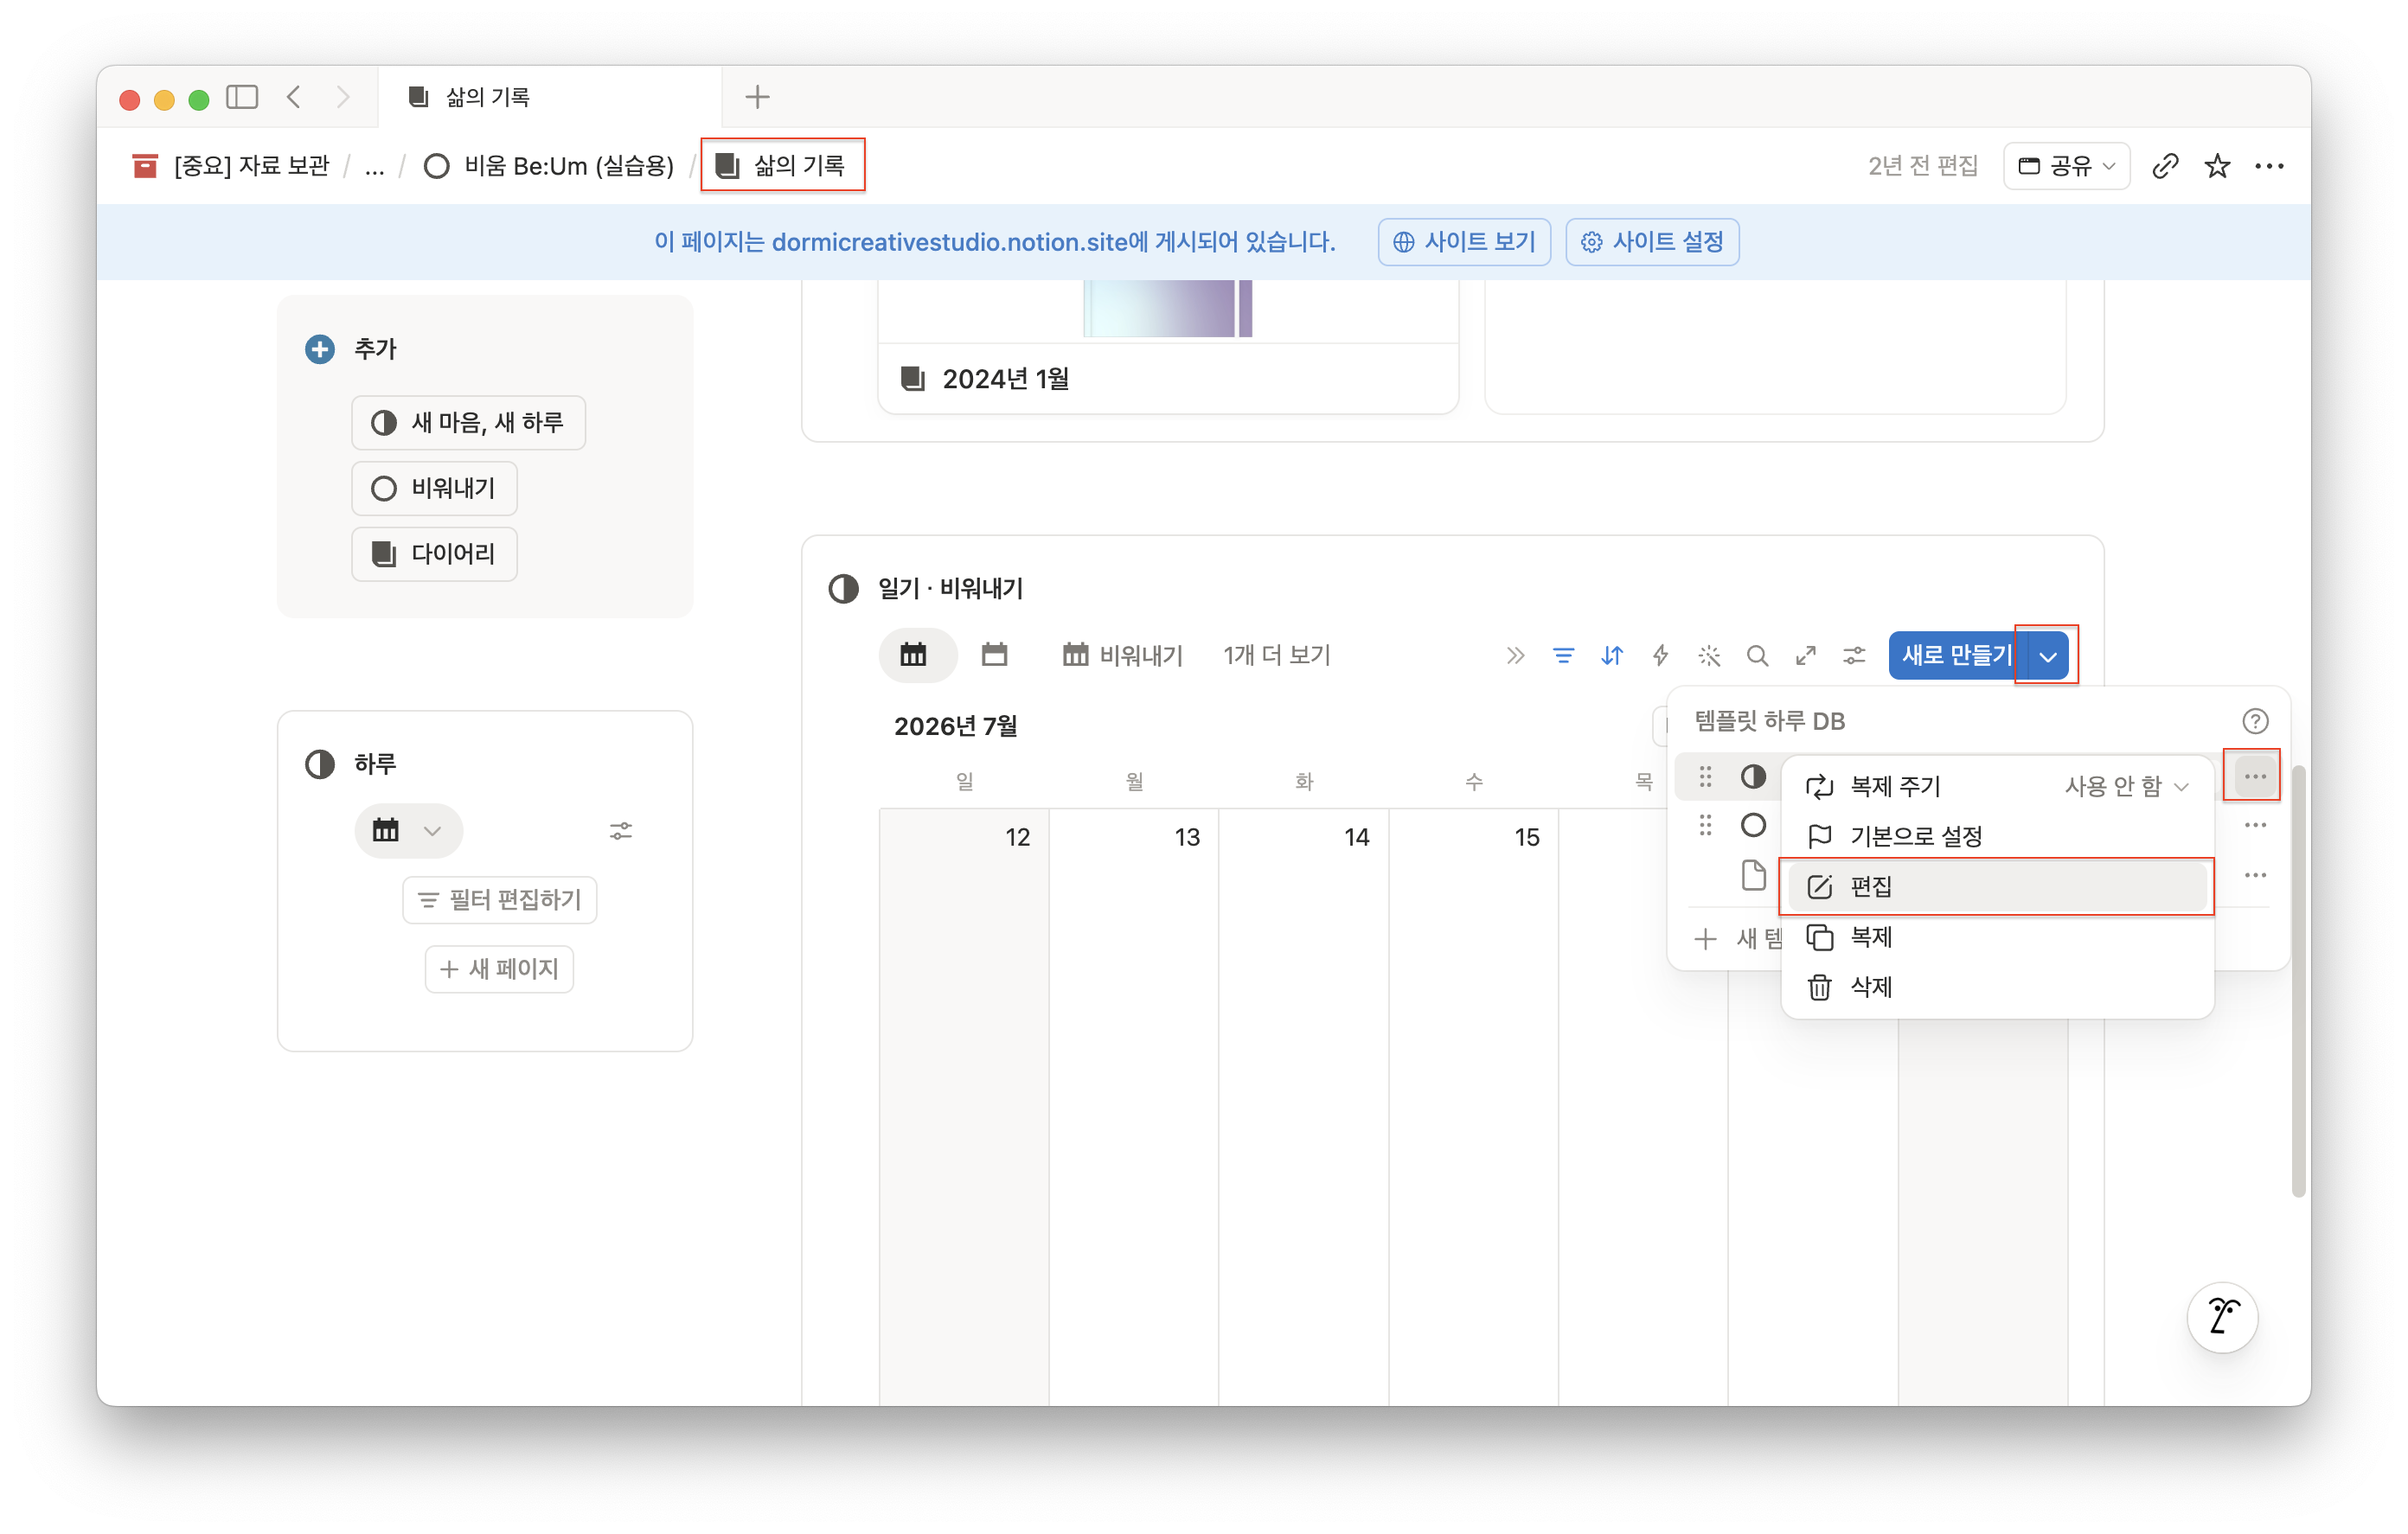This screenshot has height=1534, width=2408.
Task: Open page options menu in top bar
Action: point(2269,166)
